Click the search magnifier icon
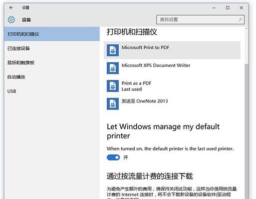This screenshot has width=256, height=199. tap(241, 19)
